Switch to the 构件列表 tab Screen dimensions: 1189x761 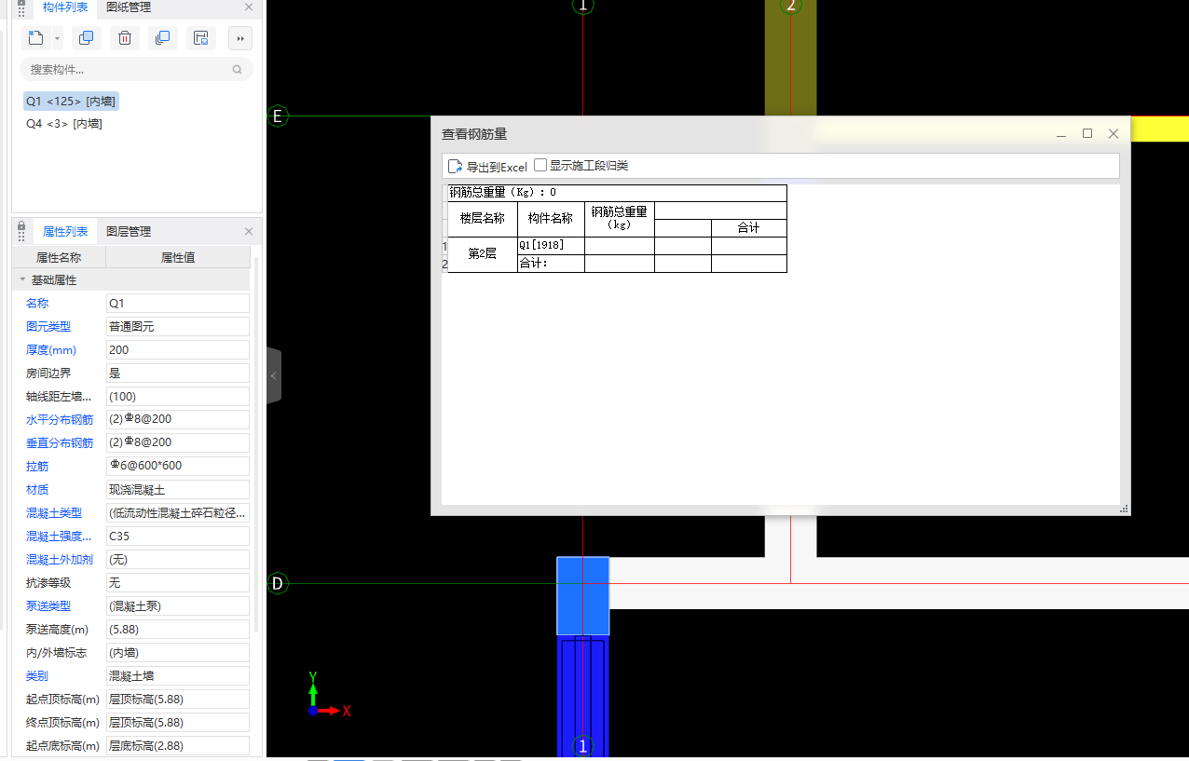[x=65, y=7]
